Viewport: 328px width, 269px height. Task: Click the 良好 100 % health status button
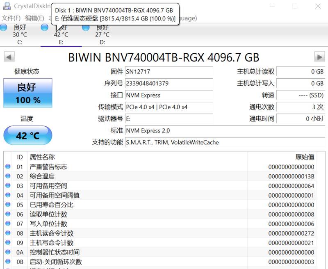tap(28, 93)
